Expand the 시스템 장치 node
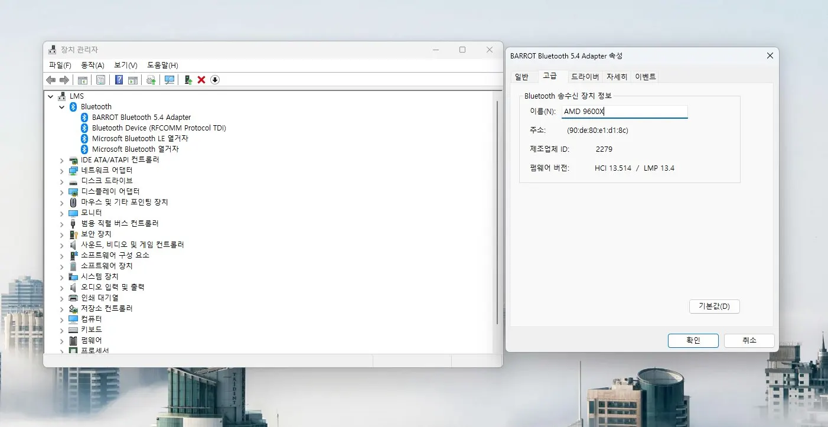828x427 pixels. pyautogui.click(x=61, y=276)
